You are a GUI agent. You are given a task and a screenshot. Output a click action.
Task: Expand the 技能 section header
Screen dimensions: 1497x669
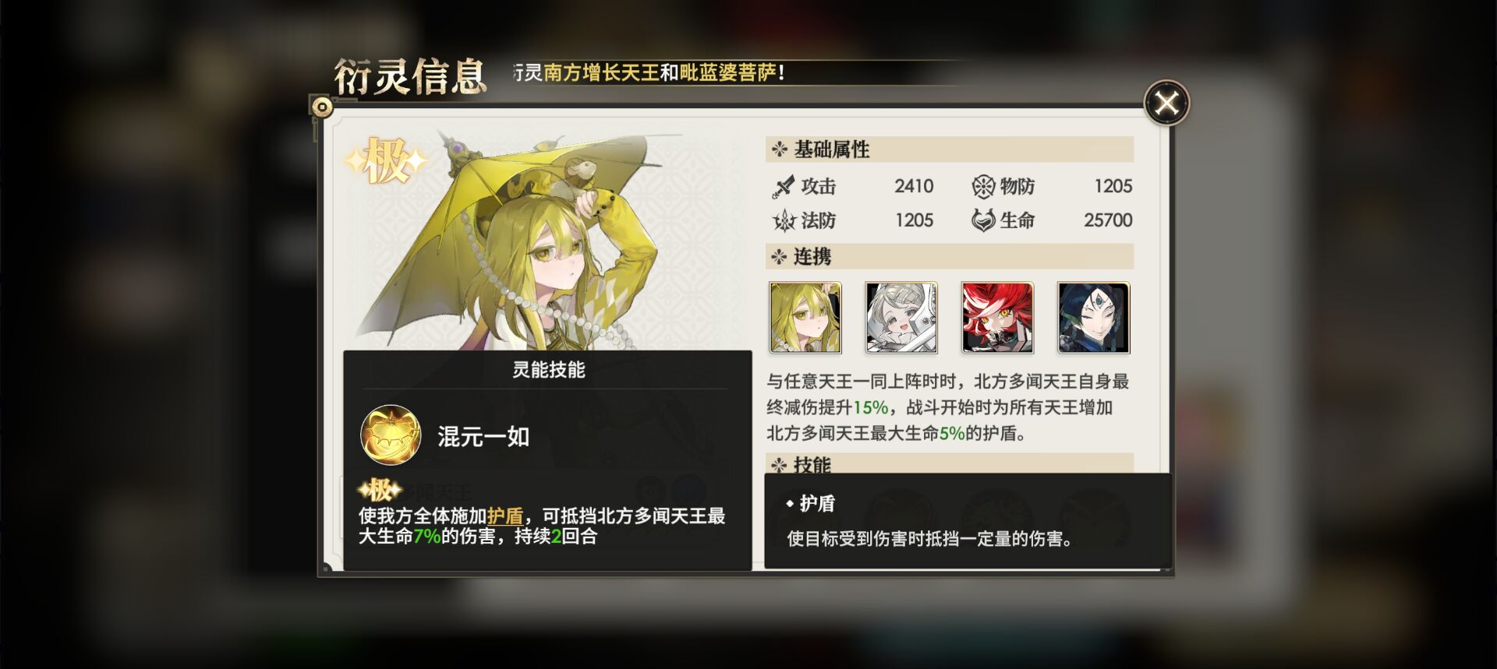tap(949, 464)
